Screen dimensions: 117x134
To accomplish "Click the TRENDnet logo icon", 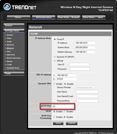I will [x=7, y=7].
